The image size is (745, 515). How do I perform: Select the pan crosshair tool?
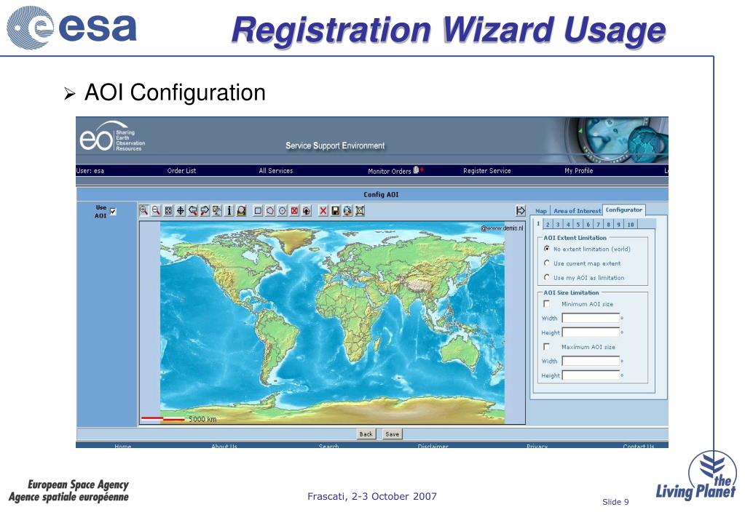point(181,210)
